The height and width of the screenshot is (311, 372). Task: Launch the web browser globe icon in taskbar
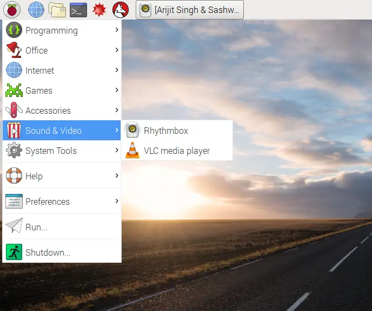click(x=36, y=10)
